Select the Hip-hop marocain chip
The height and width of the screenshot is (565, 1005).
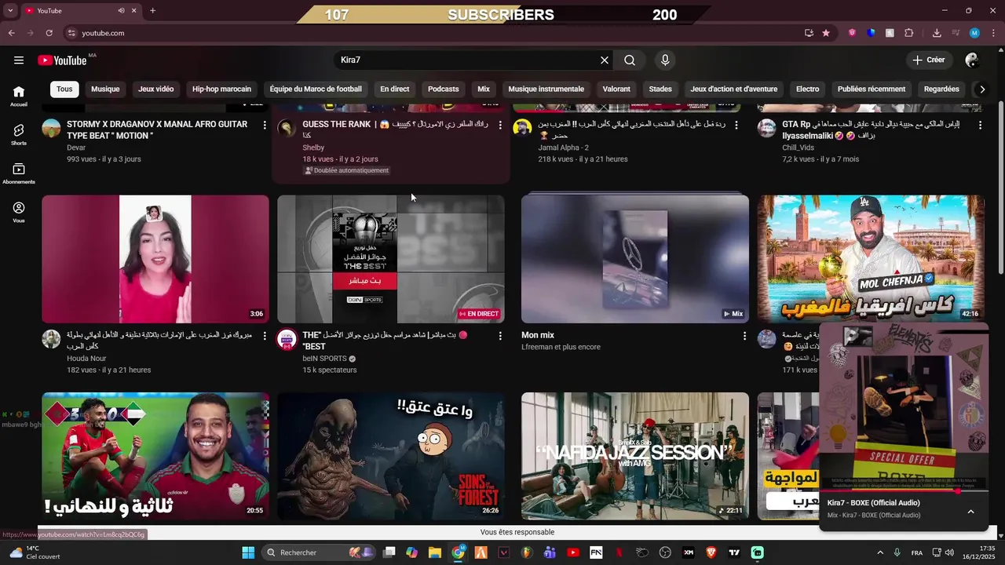(x=221, y=89)
